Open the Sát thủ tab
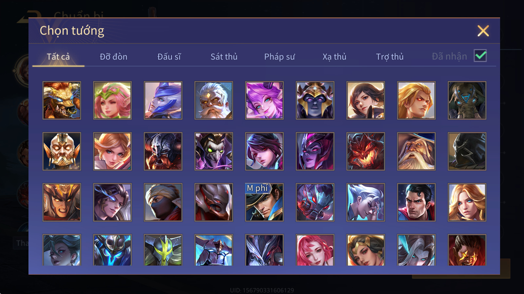Screen dimensions: 524x294 click(x=224, y=57)
